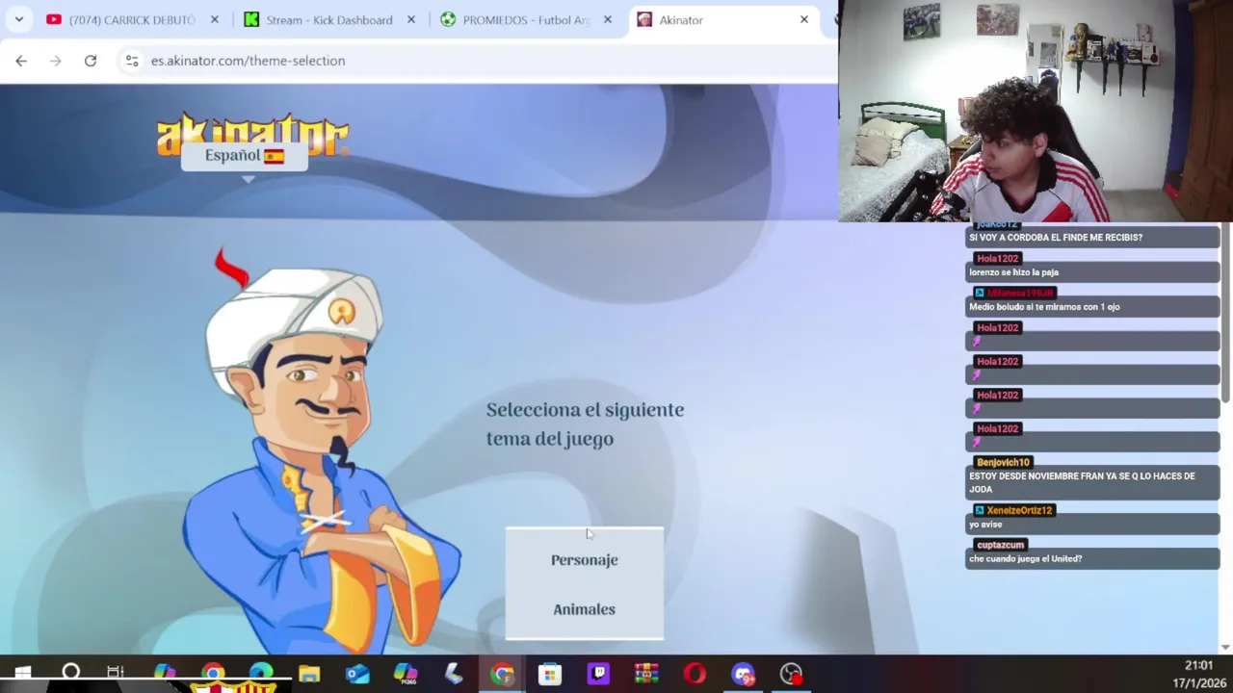Open WinRAR from the taskbar
Image resolution: width=1233 pixels, height=693 pixels.
pyautogui.click(x=646, y=674)
